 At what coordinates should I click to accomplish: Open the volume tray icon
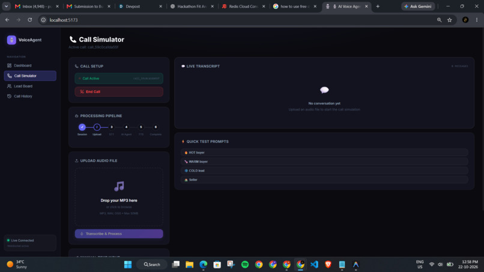pos(441,264)
